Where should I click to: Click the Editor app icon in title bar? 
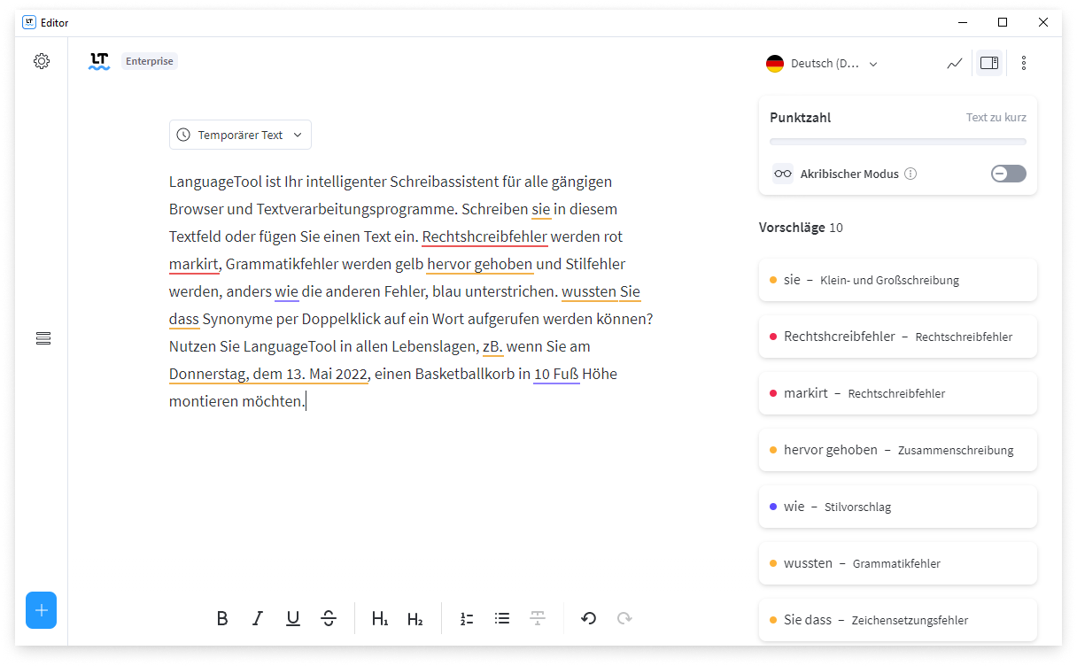click(29, 22)
